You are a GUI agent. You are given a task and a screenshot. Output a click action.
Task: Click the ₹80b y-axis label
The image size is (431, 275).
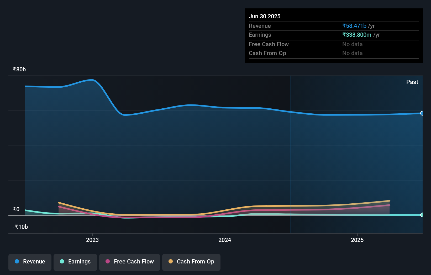coord(19,69)
